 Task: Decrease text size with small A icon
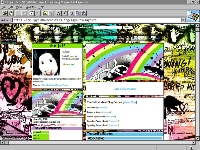point(65,13)
